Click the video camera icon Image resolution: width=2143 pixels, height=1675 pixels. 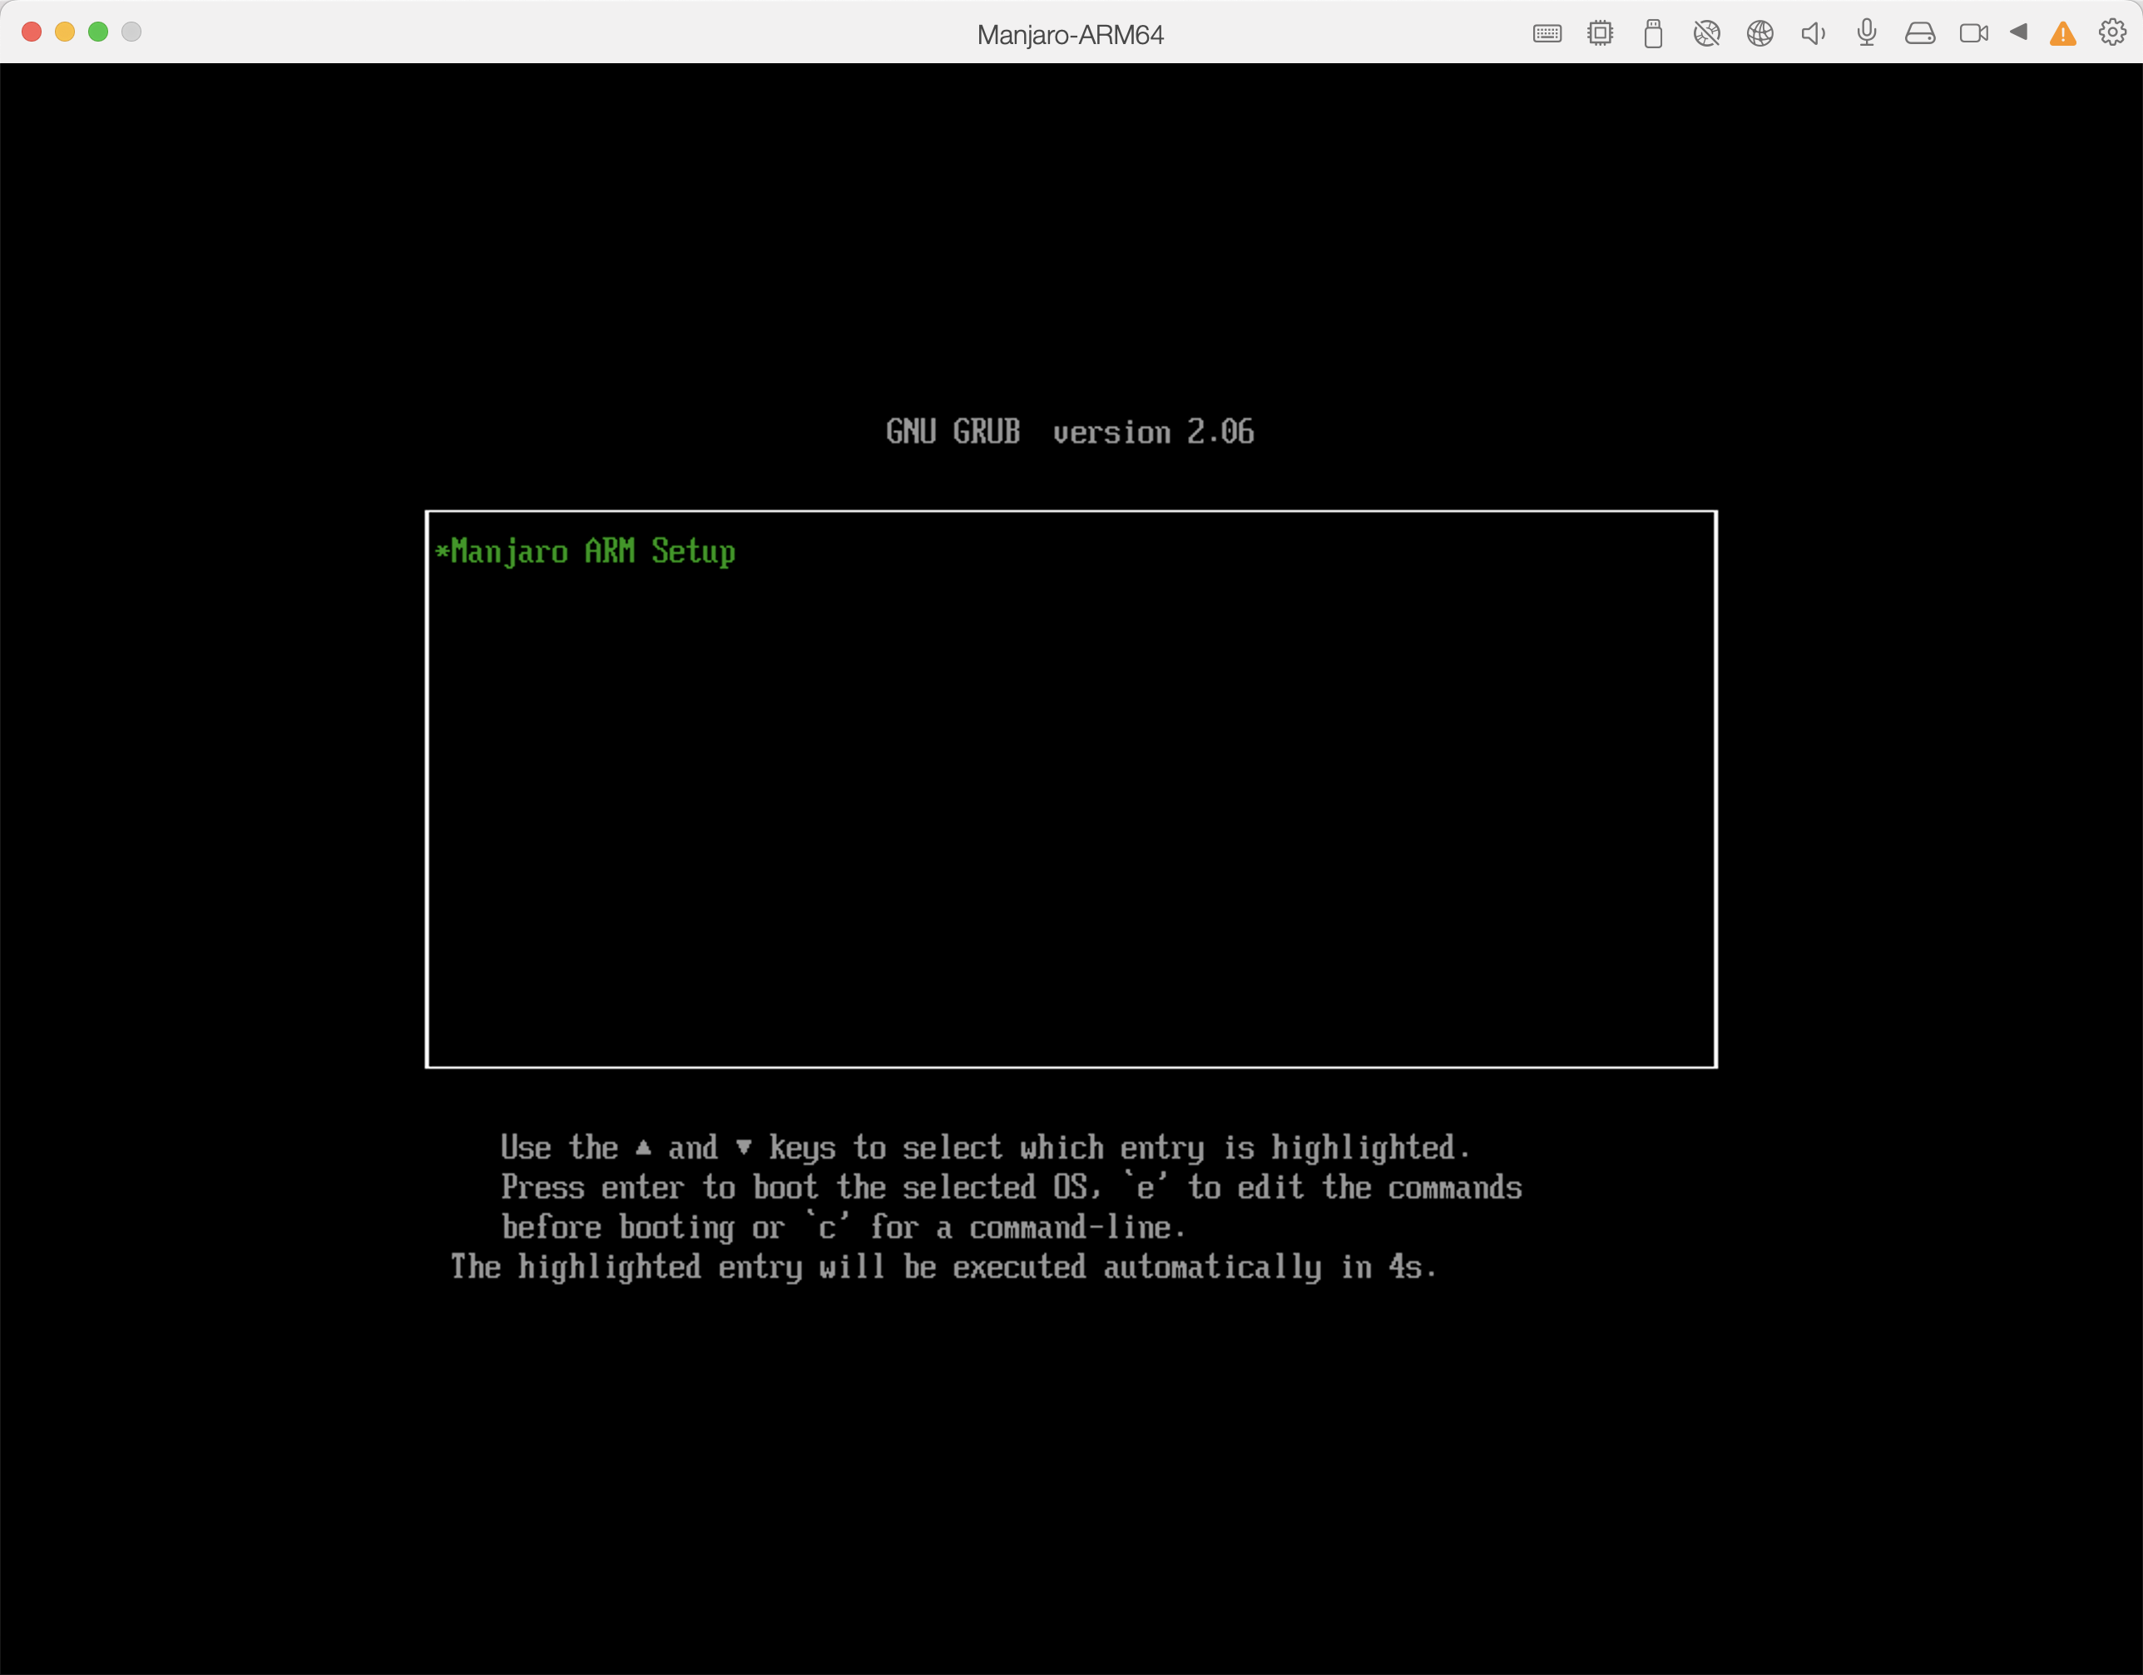(x=1974, y=33)
